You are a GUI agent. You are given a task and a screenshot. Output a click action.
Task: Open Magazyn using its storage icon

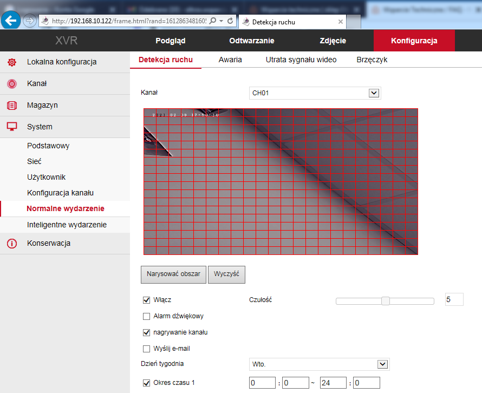pos(11,105)
